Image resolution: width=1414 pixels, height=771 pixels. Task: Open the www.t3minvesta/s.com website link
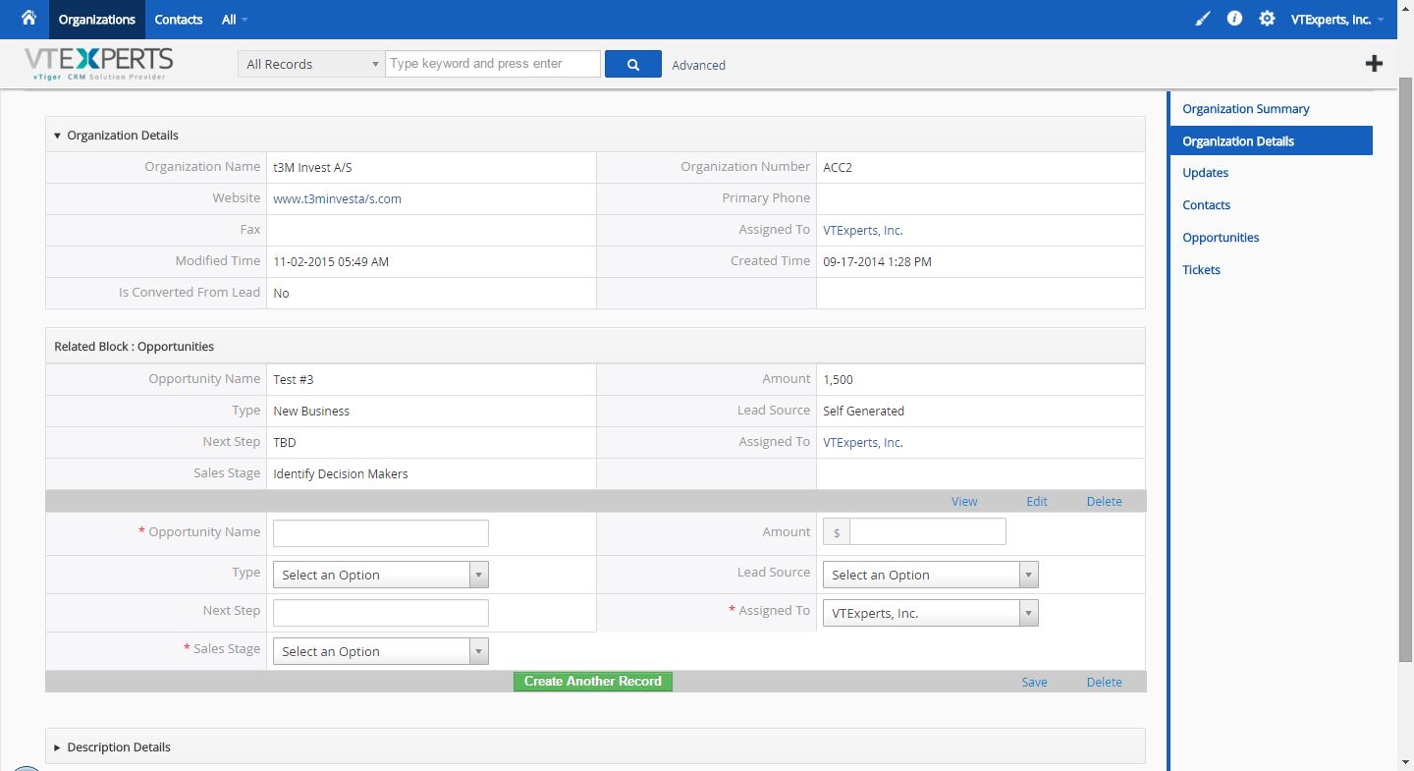(338, 198)
